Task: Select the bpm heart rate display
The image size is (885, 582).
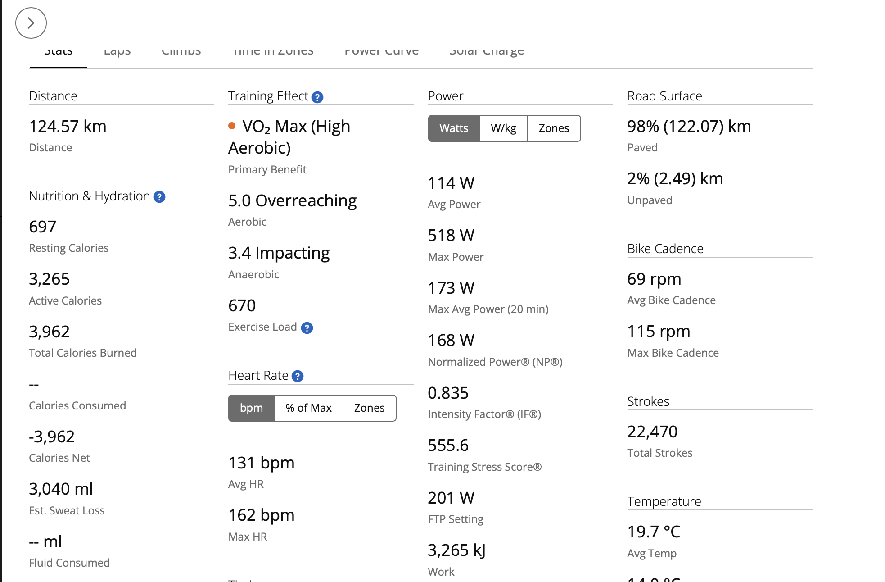Action: pyautogui.click(x=251, y=408)
